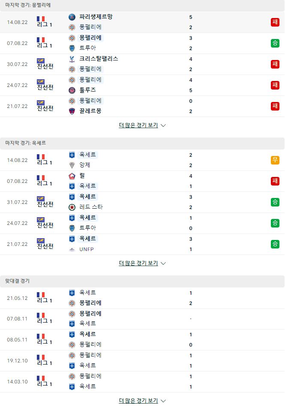Expand more head-to-head matches
Viewport: 285px width, 407px height.
pyautogui.click(x=142, y=401)
